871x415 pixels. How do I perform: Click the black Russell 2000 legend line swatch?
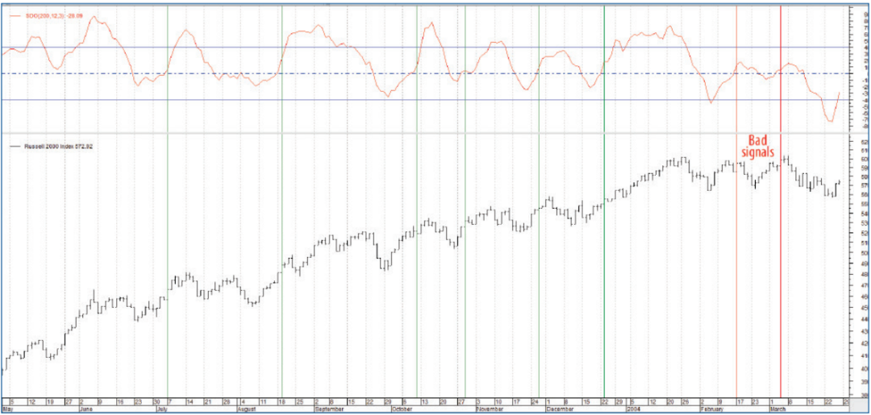pos(13,146)
